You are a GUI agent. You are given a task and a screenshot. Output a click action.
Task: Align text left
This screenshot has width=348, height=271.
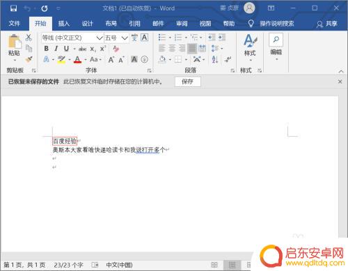click(x=161, y=49)
